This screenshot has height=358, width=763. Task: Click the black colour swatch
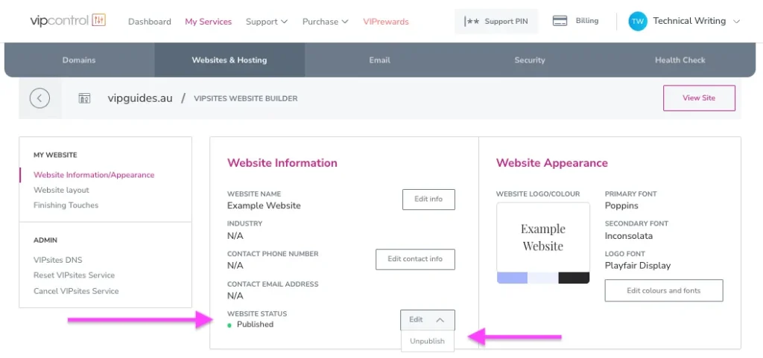coord(574,278)
